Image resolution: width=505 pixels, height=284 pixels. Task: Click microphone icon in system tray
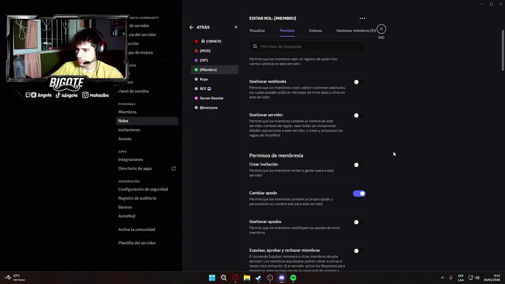click(x=451, y=278)
